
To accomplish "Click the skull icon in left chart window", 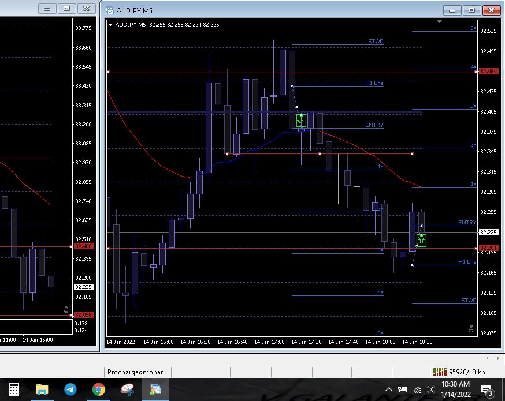I will [66, 310].
